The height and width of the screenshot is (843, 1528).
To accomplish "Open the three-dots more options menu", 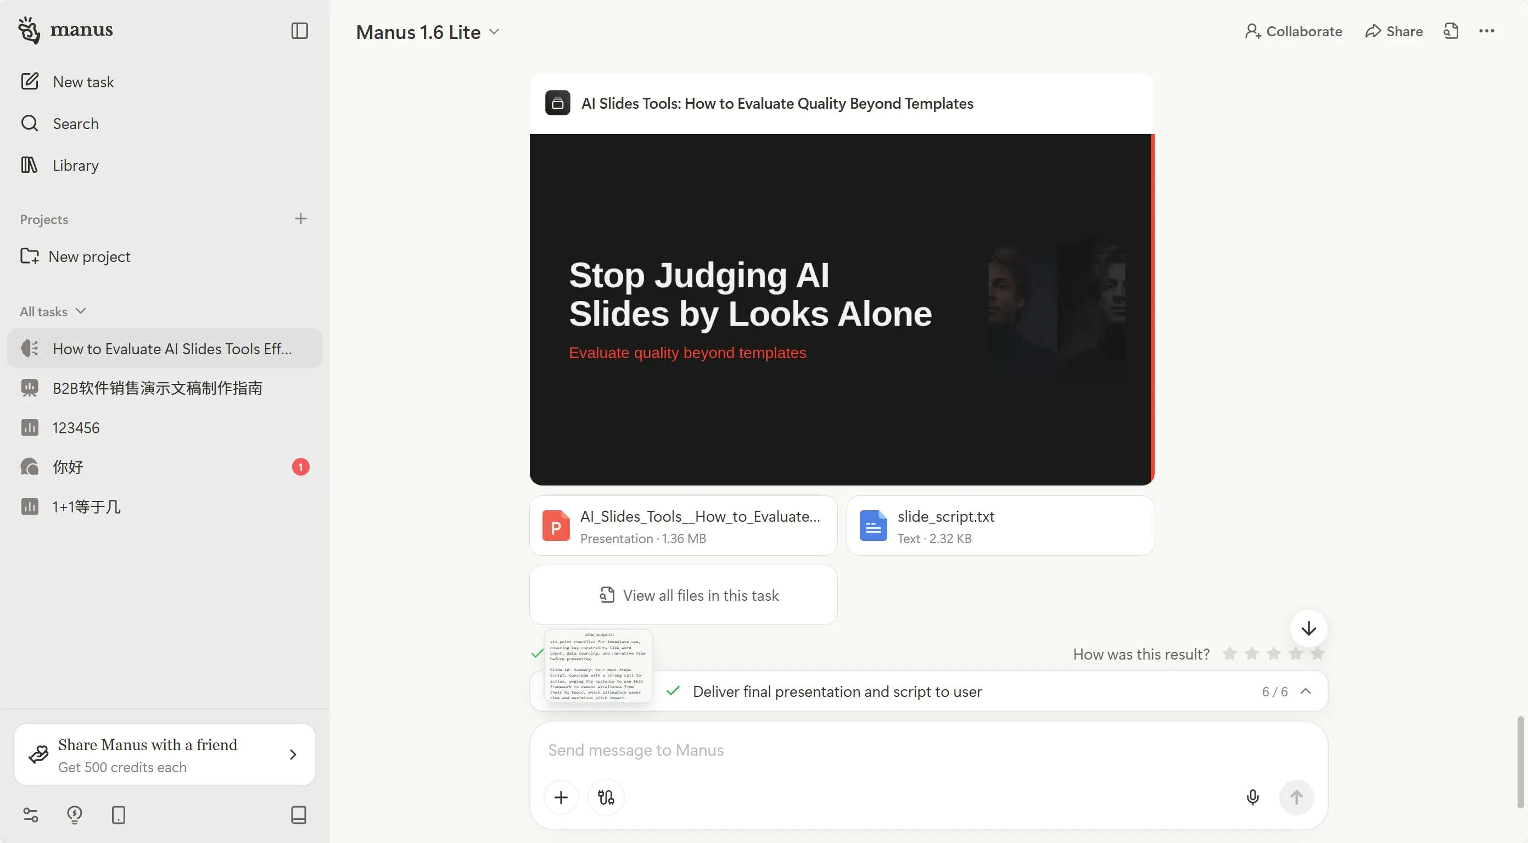I will pyautogui.click(x=1486, y=31).
